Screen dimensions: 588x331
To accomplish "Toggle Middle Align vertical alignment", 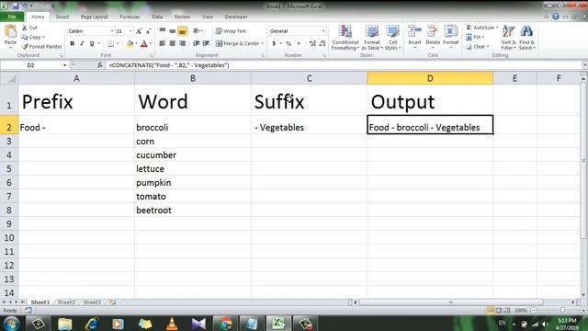I will pyautogui.click(x=173, y=30).
